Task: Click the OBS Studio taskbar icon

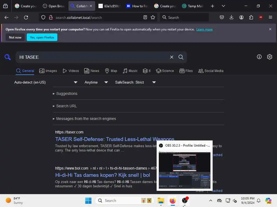Action: pyautogui.click(x=185, y=201)
